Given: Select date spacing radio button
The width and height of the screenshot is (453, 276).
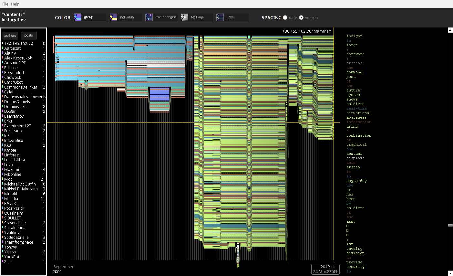Looking at the screenshot, I should click(x=285, y=18).
